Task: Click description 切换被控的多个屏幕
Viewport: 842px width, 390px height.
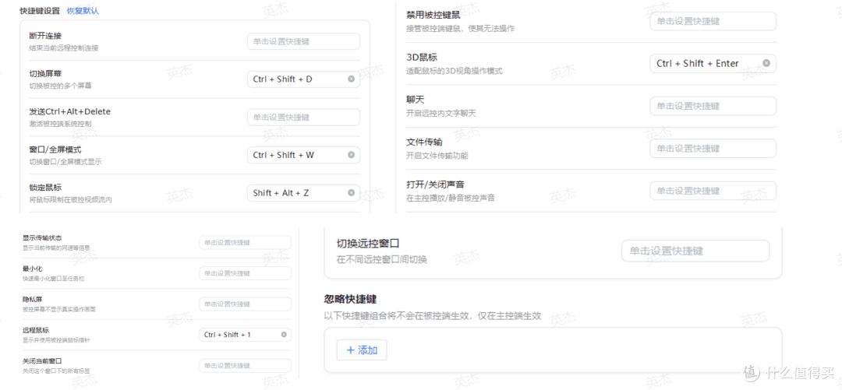Action: (60, 86)
